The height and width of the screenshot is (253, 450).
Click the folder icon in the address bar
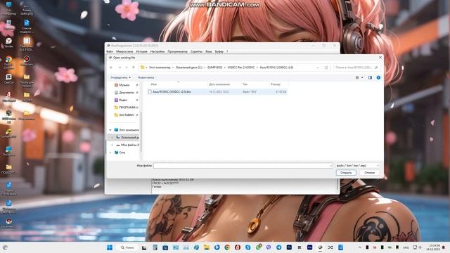pos(142,67)
